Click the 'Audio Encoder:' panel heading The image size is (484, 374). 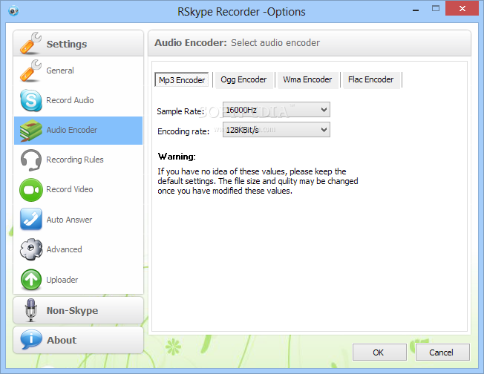pyautogui.click(x=191, y=42)
